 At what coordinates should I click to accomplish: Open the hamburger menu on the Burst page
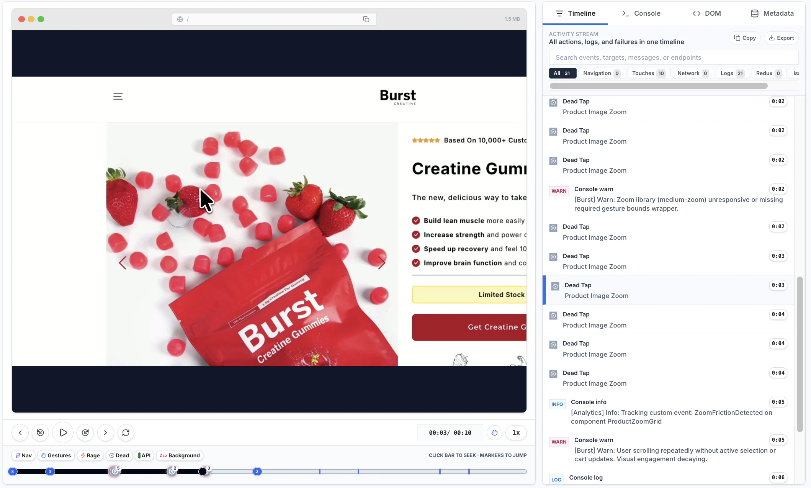118,97
